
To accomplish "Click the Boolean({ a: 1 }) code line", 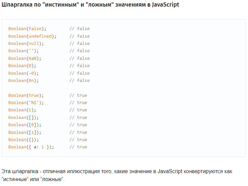I will click(47, 147).
